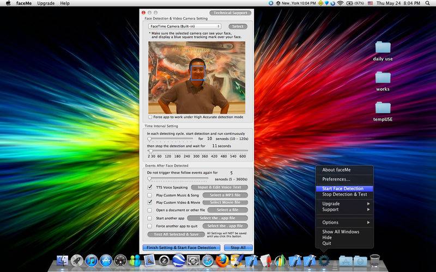This screenshot has width=436, height=272.
Task: Click the Wi-Fi status icon in menu bar
Action: pyautogui.click(x=341, y=3)
